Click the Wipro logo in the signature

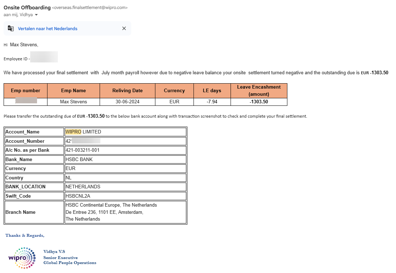tap(22, 258)
